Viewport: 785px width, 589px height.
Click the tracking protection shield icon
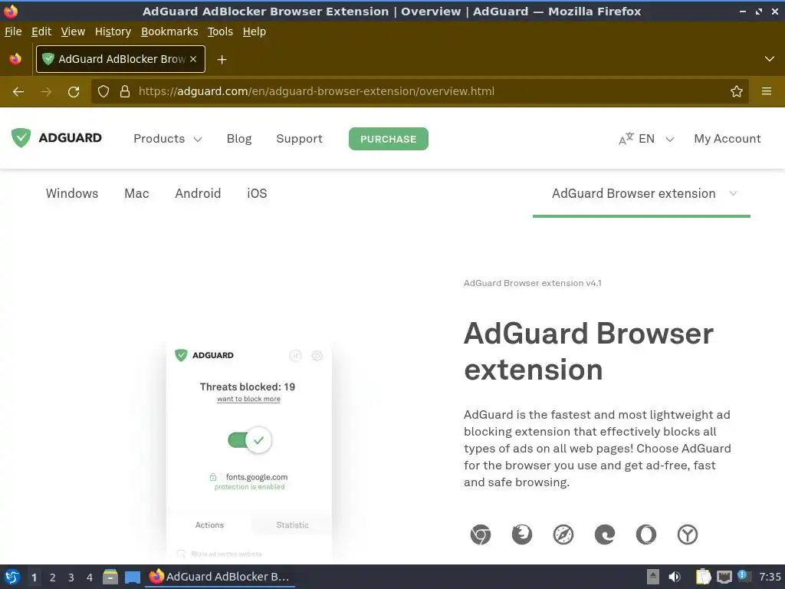pos(103,91)
